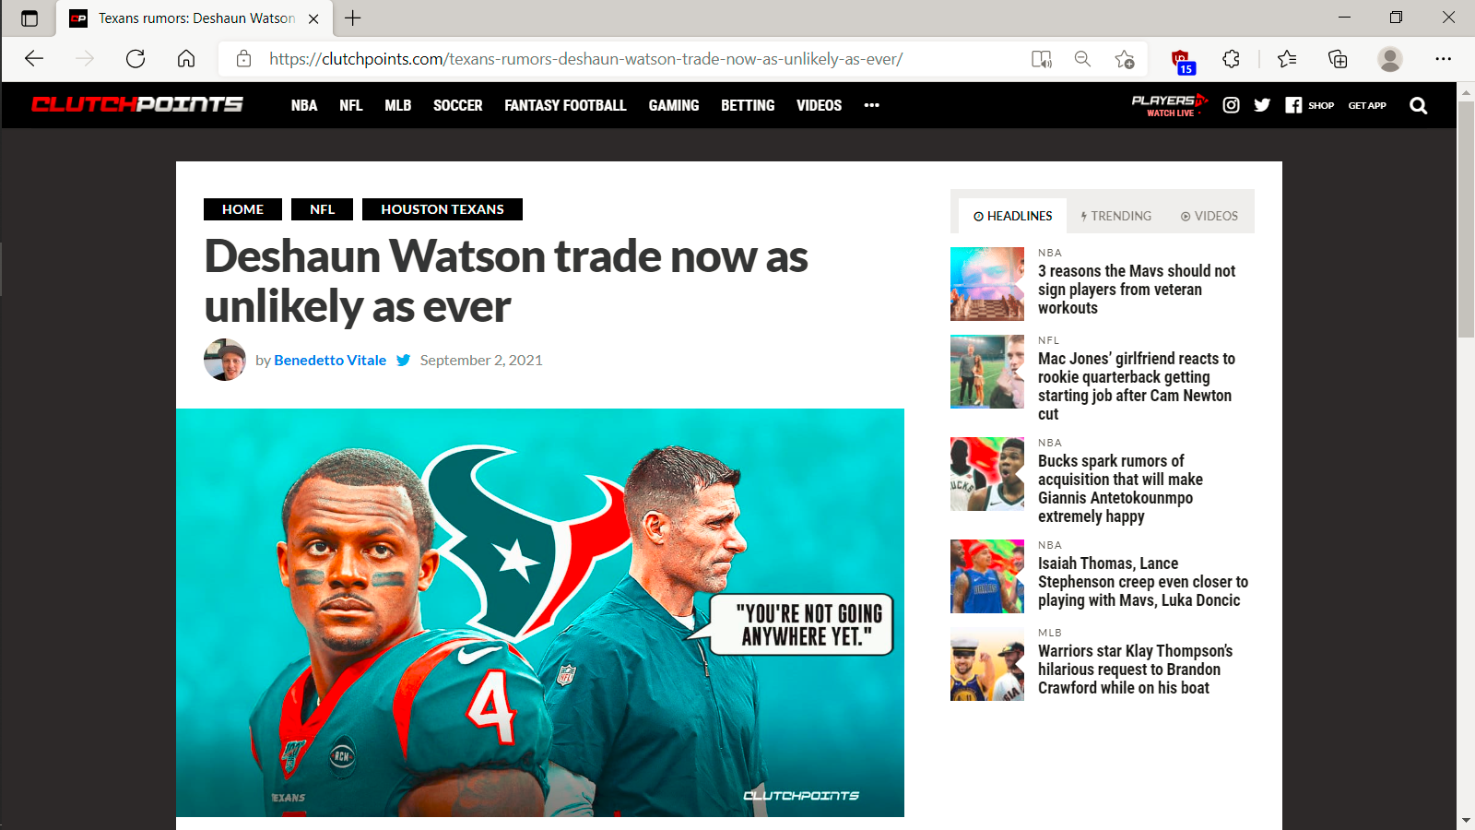Go back with the browser back arrow
Image resolution: width=1475 pixels, height=830 pixels.
point(34,59)
